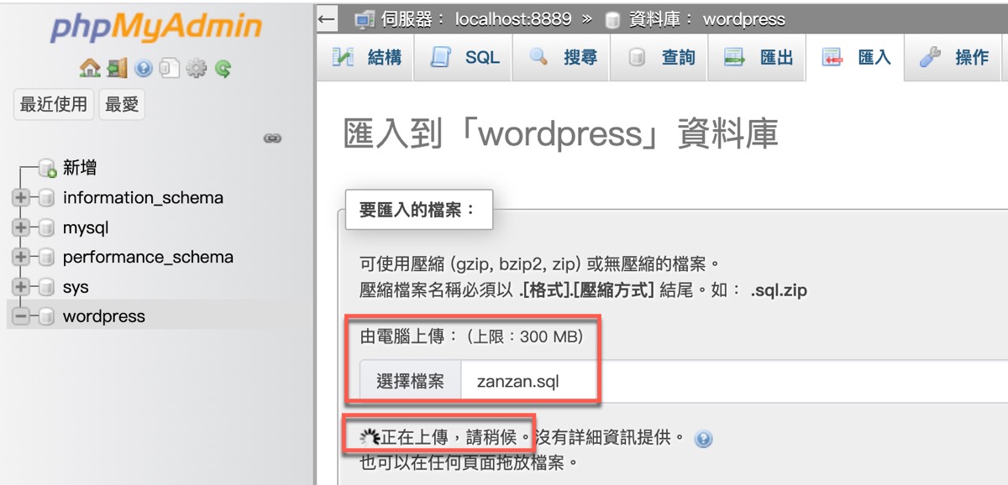This screenshot has height=485, width=1008.
Task: Expand mysql database tree node
Action: tap(21, 228)
